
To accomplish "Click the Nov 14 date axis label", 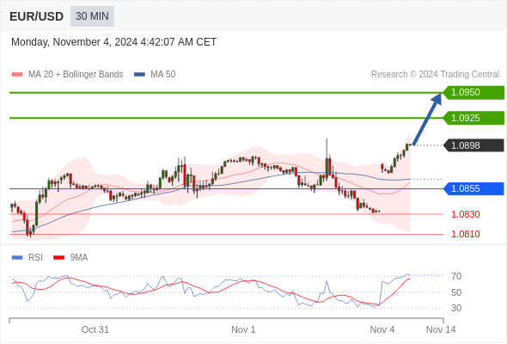I will pos(441,329).
